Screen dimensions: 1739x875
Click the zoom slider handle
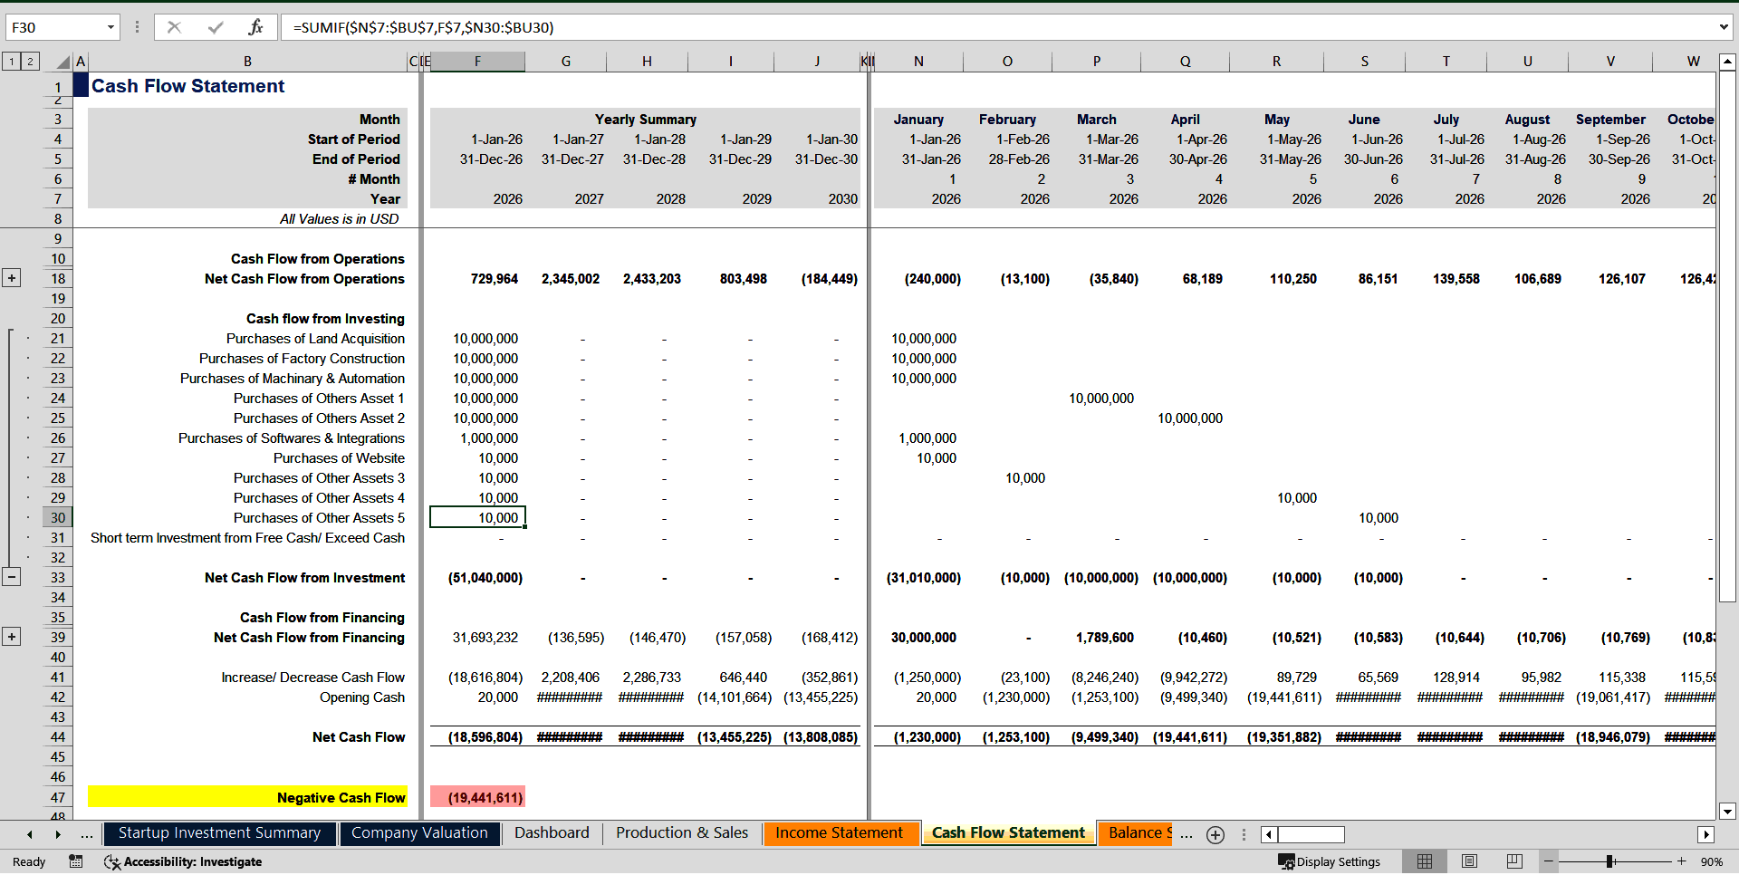[1609, 861]
